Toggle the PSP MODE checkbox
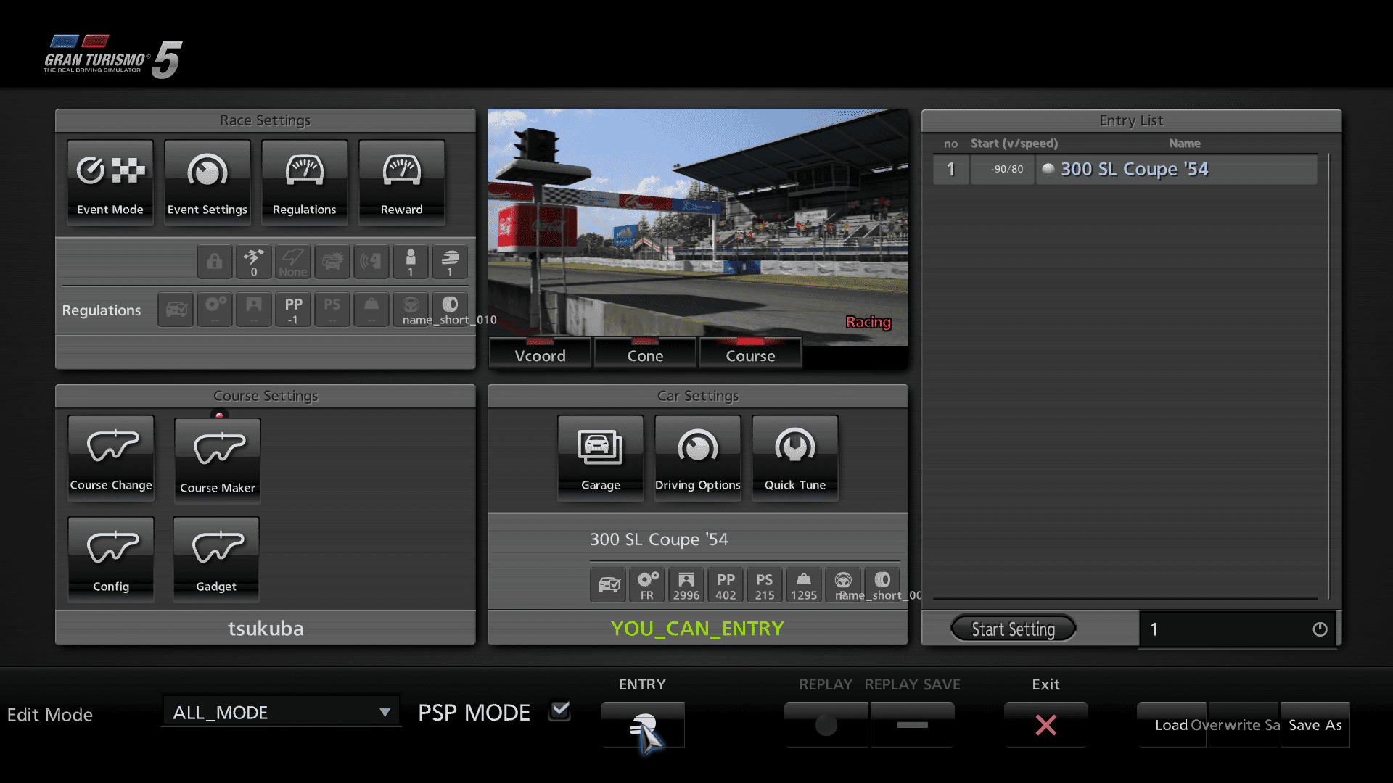This screenshot has width=1393, height=783. (560, 710)
